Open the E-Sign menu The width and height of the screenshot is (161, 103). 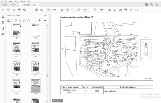click(16, 1)
